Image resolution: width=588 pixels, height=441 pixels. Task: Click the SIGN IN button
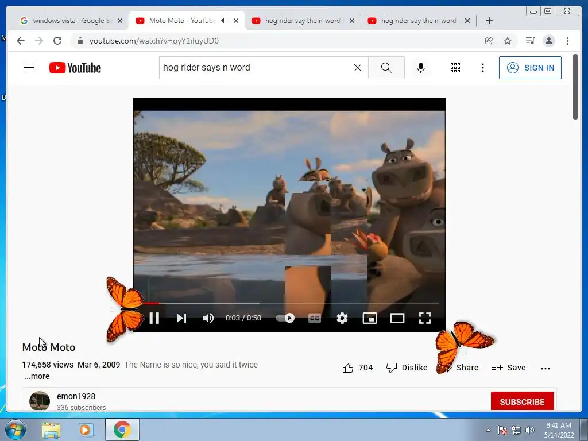pyautogui.click(x=530, y=68)
